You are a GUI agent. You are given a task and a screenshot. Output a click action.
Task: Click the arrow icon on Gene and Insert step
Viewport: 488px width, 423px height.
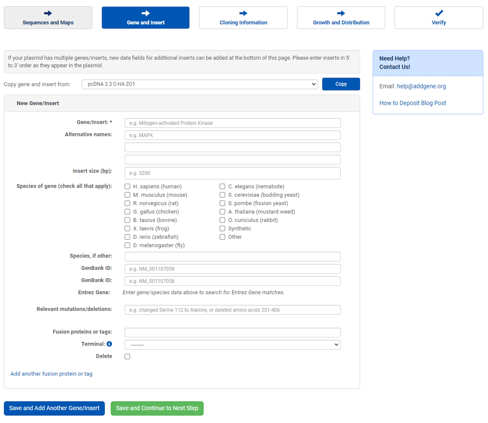tap(145, 13)
